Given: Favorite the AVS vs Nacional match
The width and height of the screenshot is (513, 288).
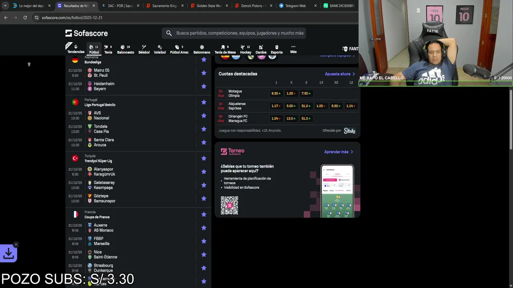Looking at the screenshot, I should coord(204,116).
